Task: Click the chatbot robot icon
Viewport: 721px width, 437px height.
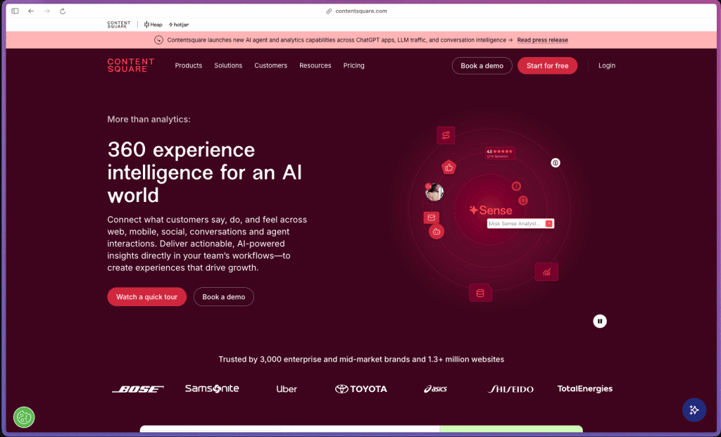Action: tap(437, 232)
